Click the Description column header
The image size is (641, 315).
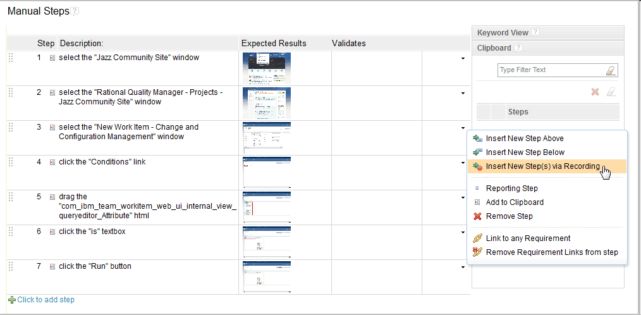point(82,44)
